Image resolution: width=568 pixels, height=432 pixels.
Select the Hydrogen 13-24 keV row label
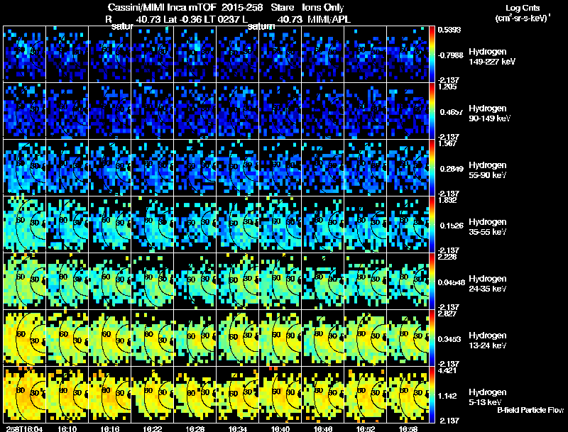tap(488, 340)
